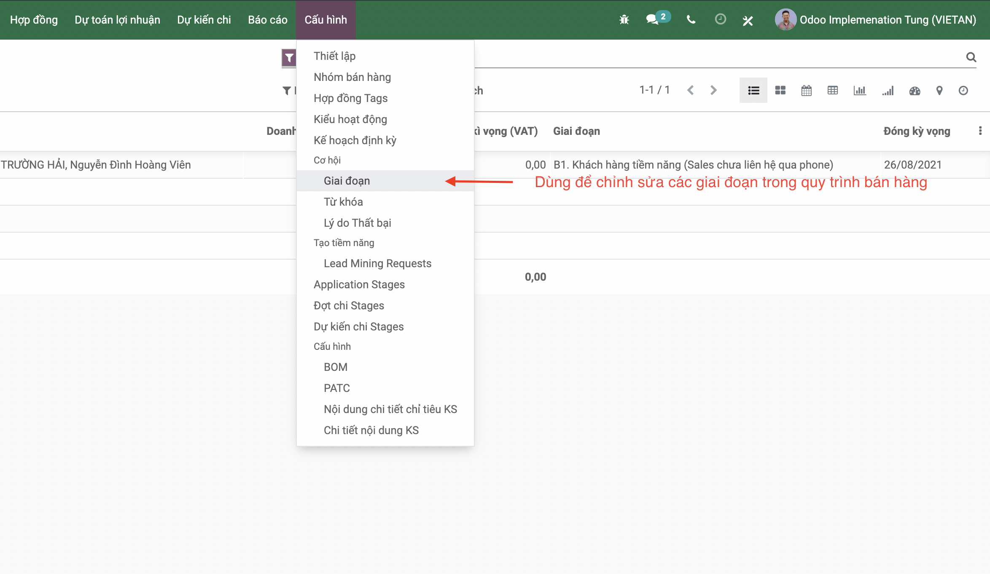Select Giai đoạn menu entry
This screenshot has height=574, width=990.
point(347,181)
